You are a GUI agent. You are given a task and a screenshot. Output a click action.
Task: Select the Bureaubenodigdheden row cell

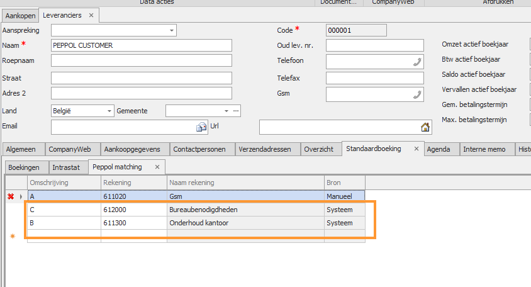(x=245, y=210)
